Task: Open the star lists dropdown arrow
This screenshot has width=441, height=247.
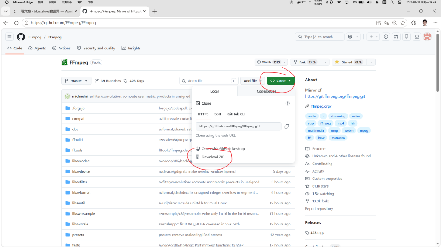Action: point(371,62)
